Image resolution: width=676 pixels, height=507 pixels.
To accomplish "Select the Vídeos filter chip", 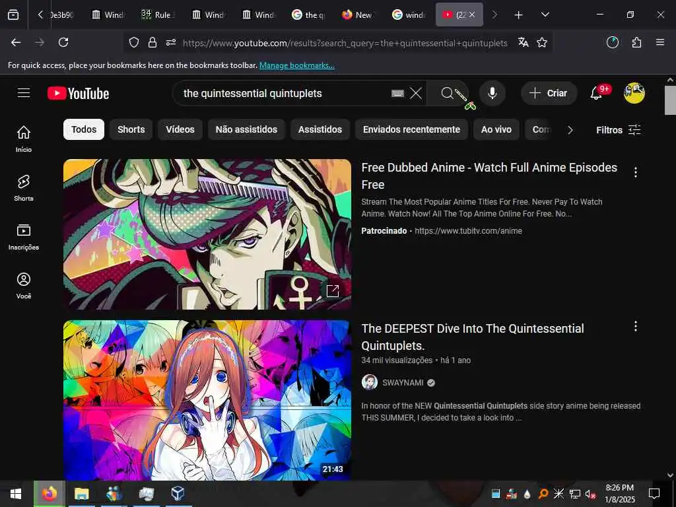I will pos(180,129).
